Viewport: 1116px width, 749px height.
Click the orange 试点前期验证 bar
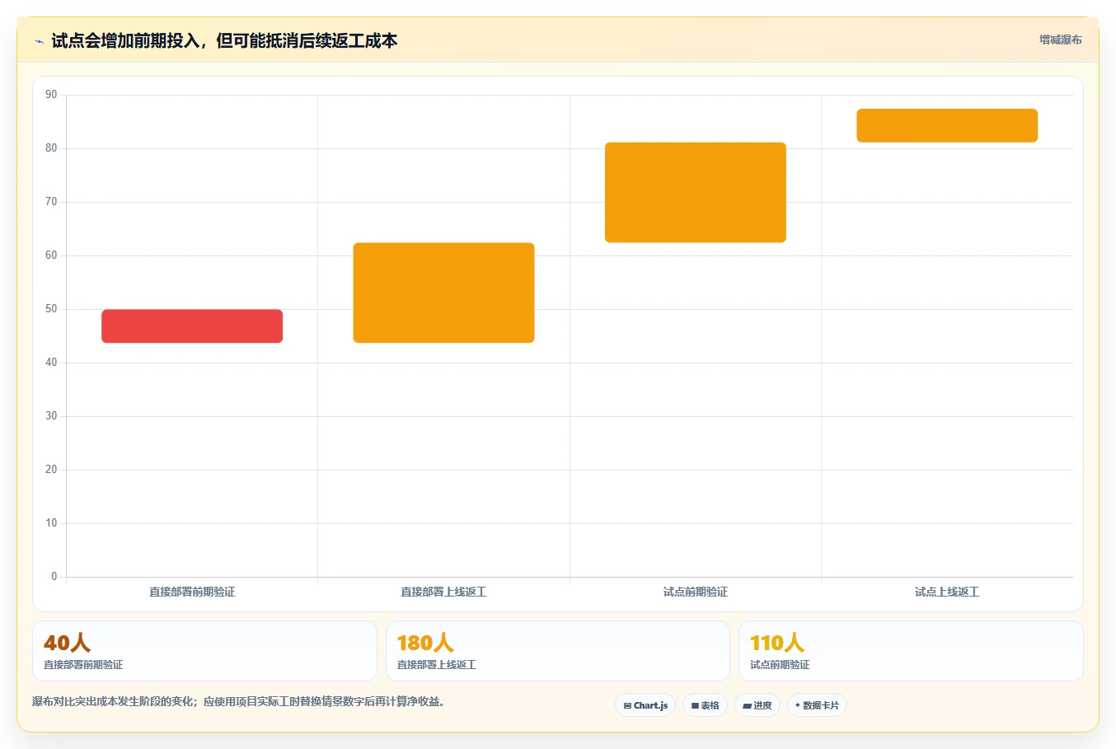pyautogui.click(x=696, y=193)
